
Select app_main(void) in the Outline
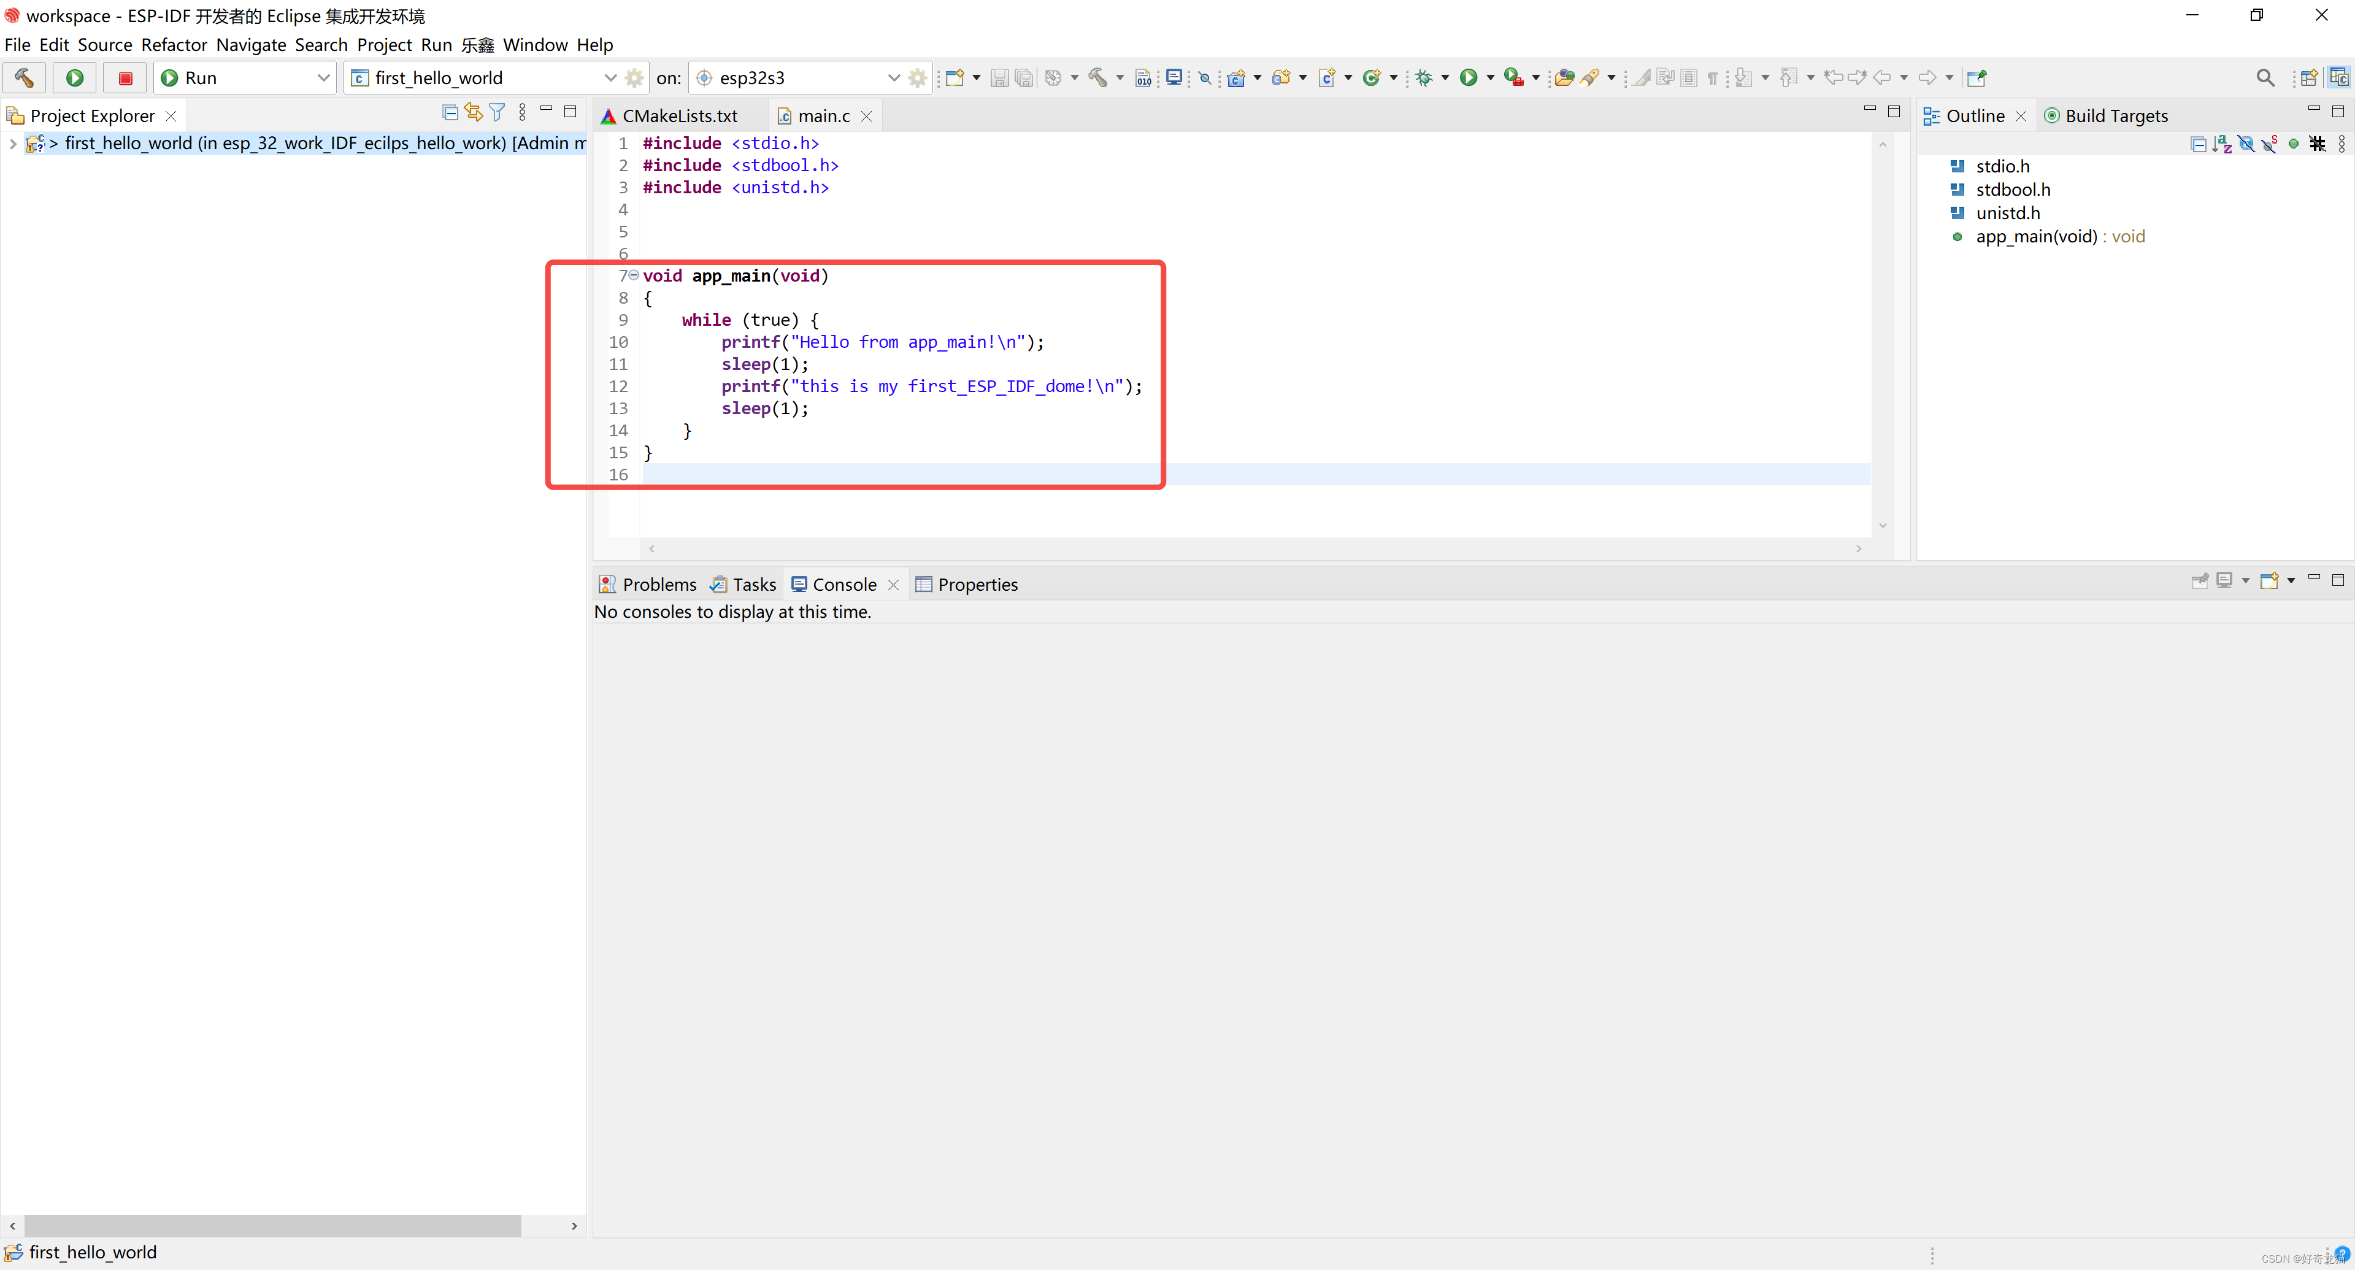coord(2035,237)
